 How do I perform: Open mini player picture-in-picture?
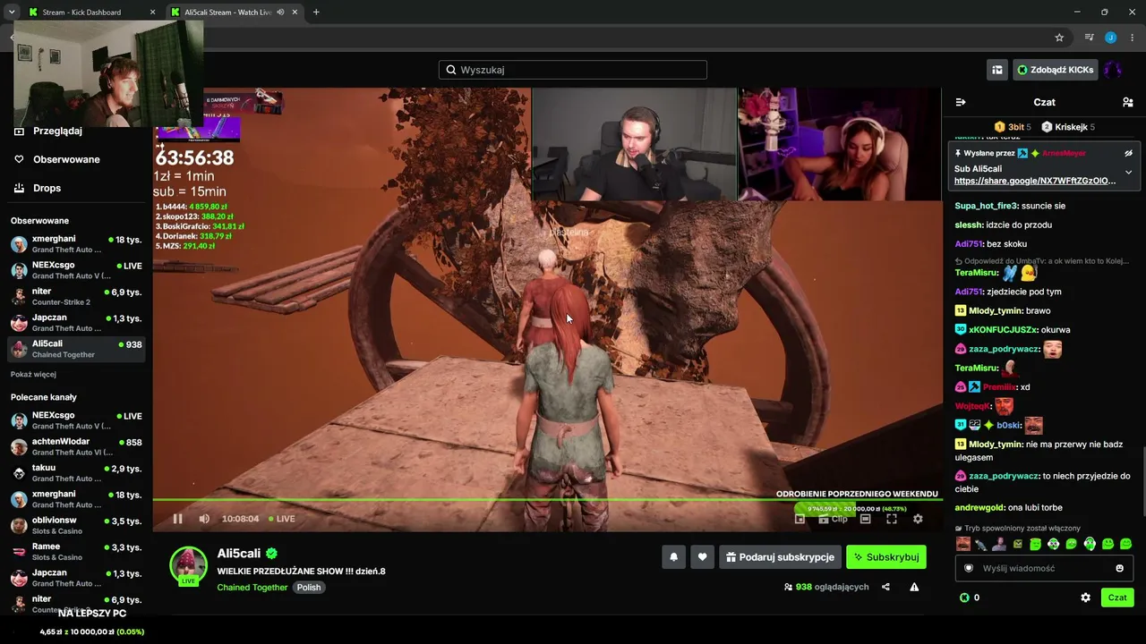point(800,519)
